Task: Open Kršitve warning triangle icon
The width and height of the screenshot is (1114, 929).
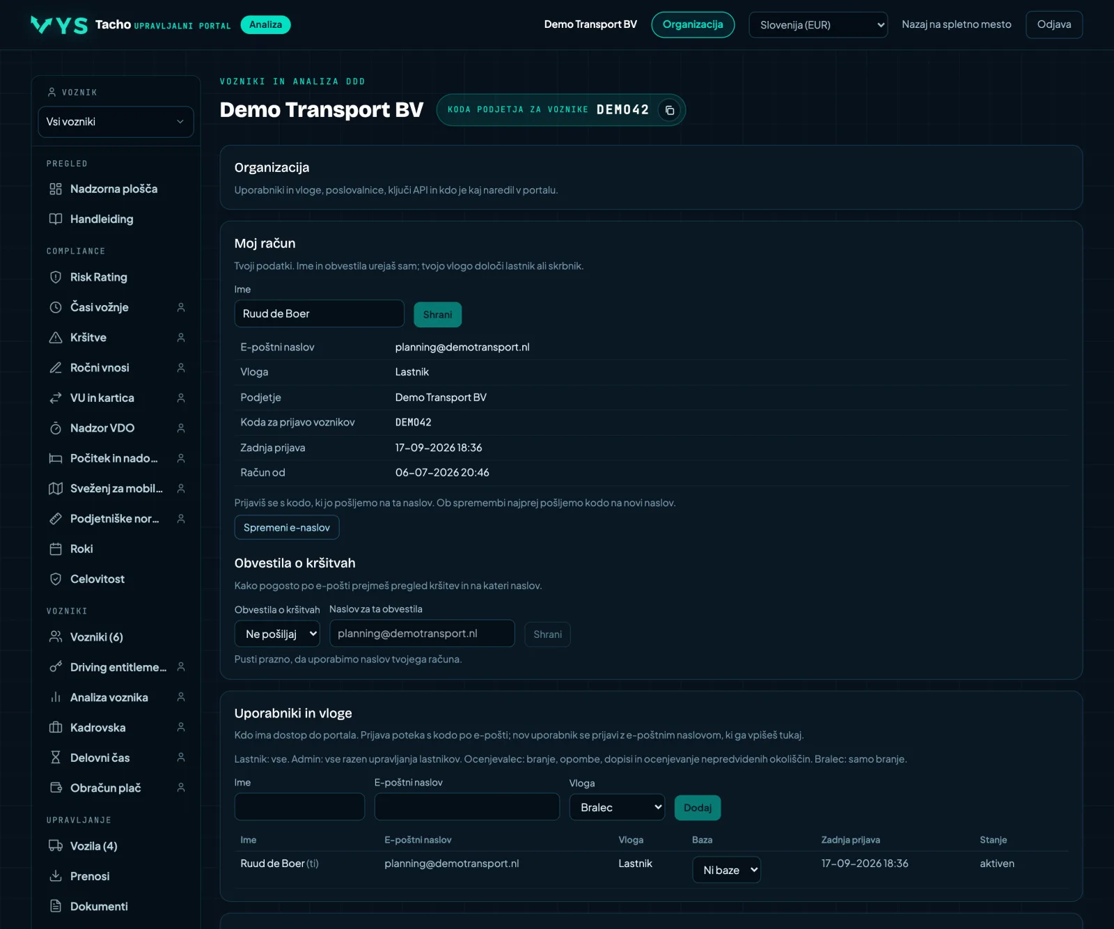Action: (x=56, y=337)
